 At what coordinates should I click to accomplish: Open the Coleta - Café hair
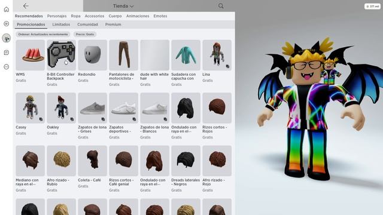click(x=93, y=161)
